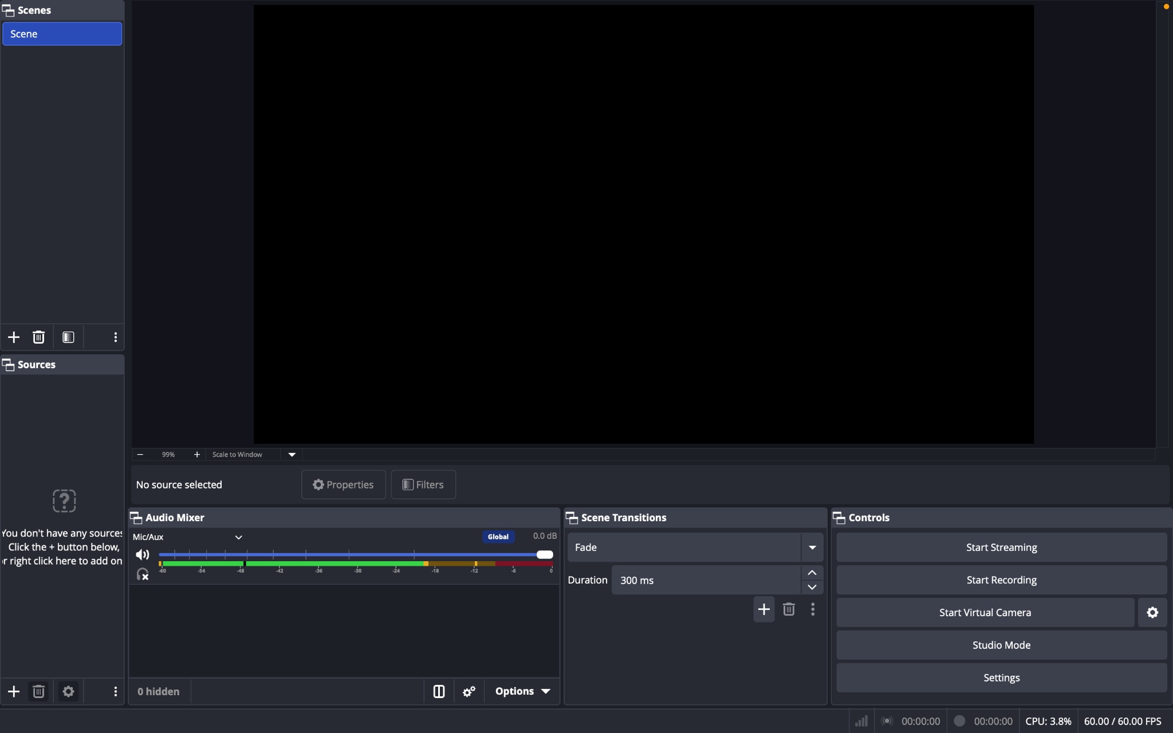1173x733 pixels.
Task: Click Mic/Aux volume level meter
Action: 356,564
